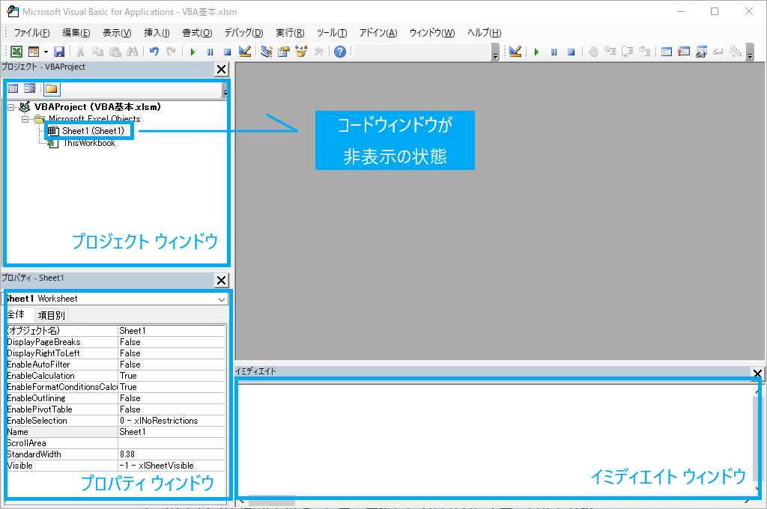The height and width of the screenshot is (509, 767).
Task: Collapse the Microsoft Excel Objects folder
Action: point(25,119)
